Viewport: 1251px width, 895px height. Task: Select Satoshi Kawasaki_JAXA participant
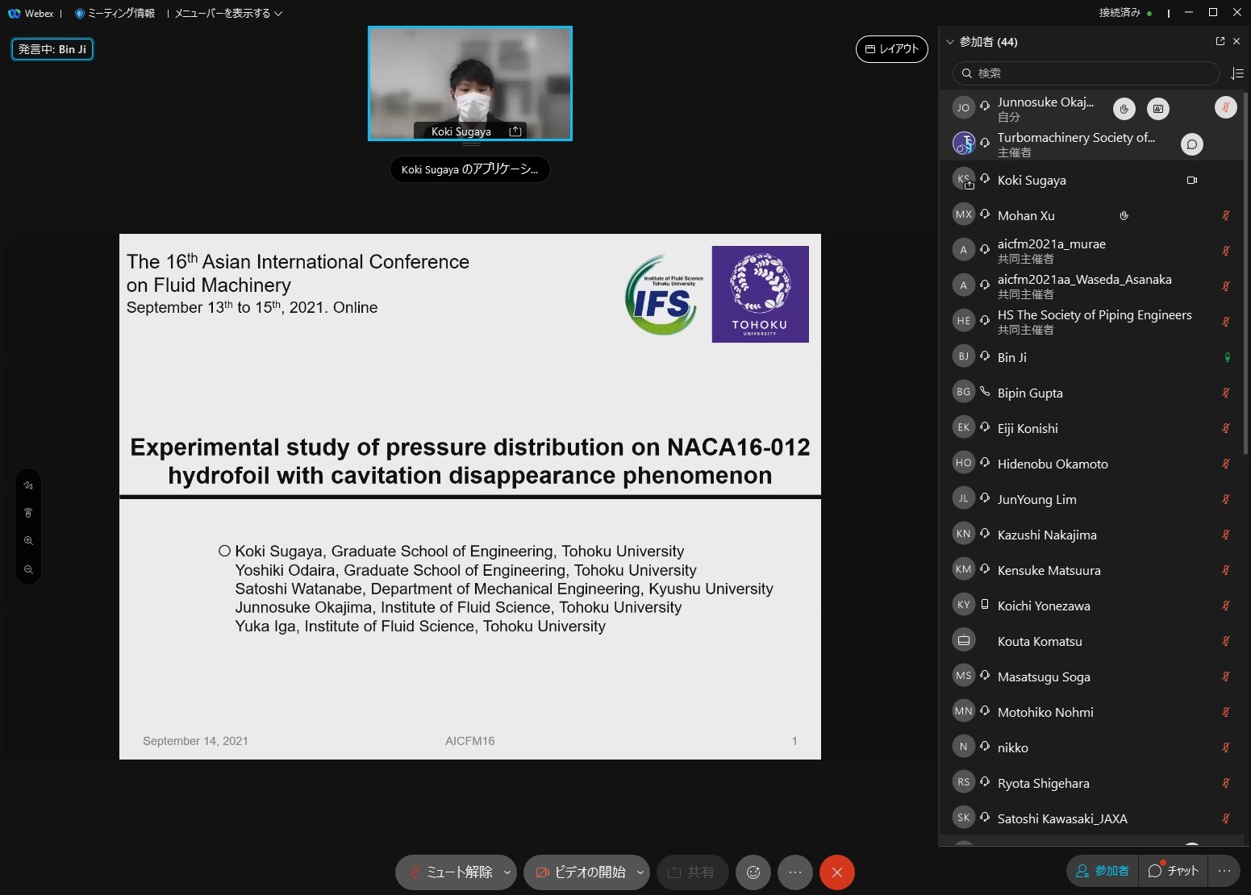(1091, 818)
